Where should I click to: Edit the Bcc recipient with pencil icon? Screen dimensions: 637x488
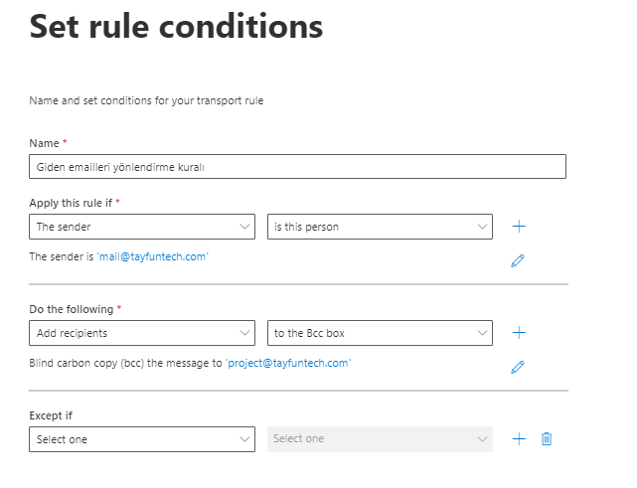[x=517, y=367]
